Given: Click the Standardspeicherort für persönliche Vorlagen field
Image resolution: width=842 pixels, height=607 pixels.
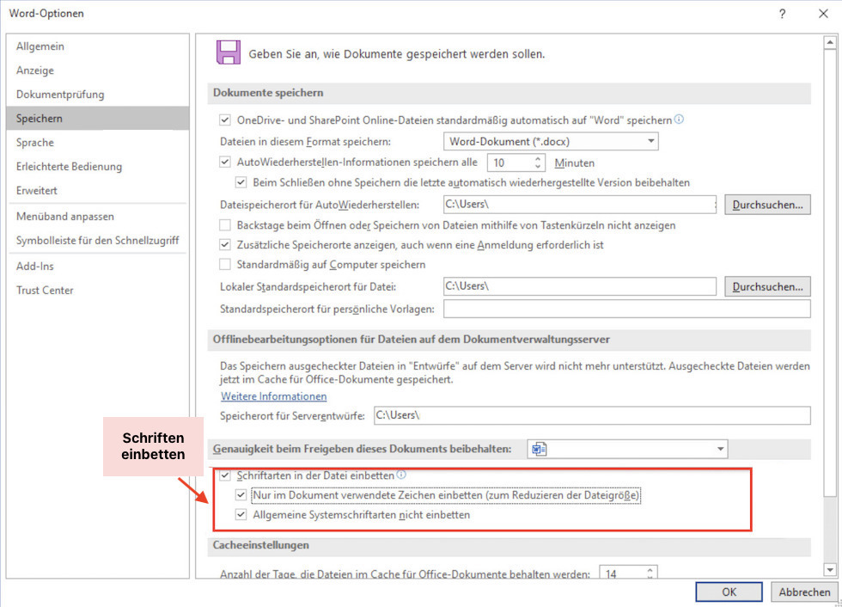Looking at the screenshot, I should coord(626,309).
